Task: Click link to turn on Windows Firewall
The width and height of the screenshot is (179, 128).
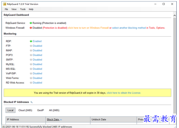Action: click(88, 28)
